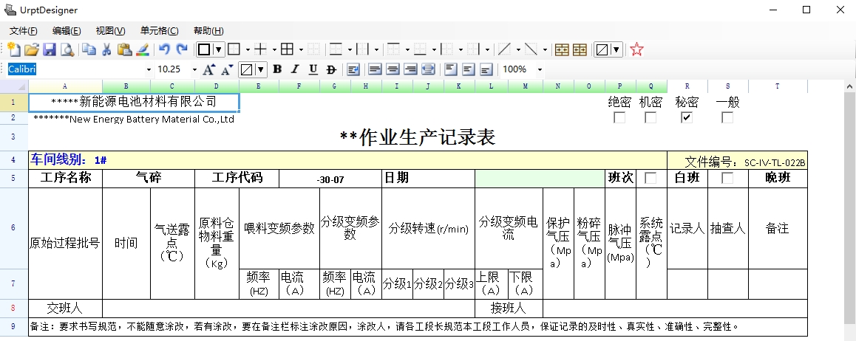Open the 文件(F) menu
Viewport: 856px width, 341px height.
(23, 30)
